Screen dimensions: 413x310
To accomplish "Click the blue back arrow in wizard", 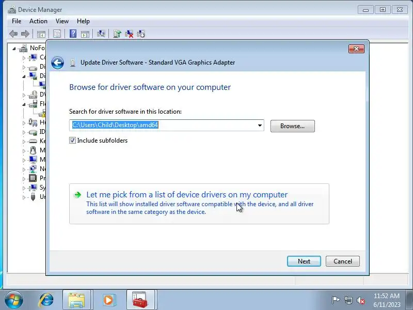I will (57, 63).
